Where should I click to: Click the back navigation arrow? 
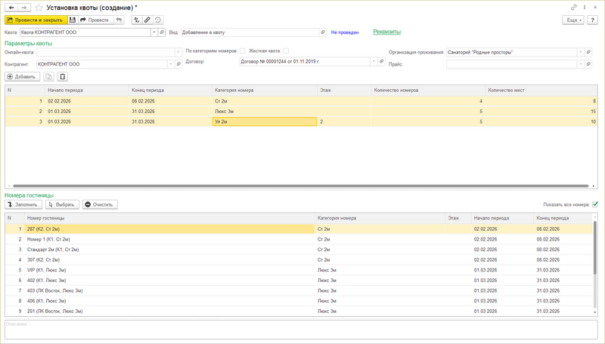coord(11,8)
